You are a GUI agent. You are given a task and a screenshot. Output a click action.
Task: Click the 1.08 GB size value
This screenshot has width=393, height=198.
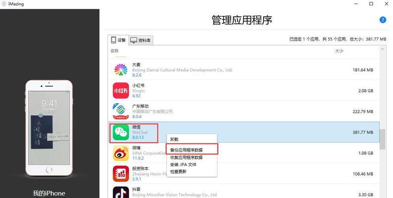tap(366, 153)
